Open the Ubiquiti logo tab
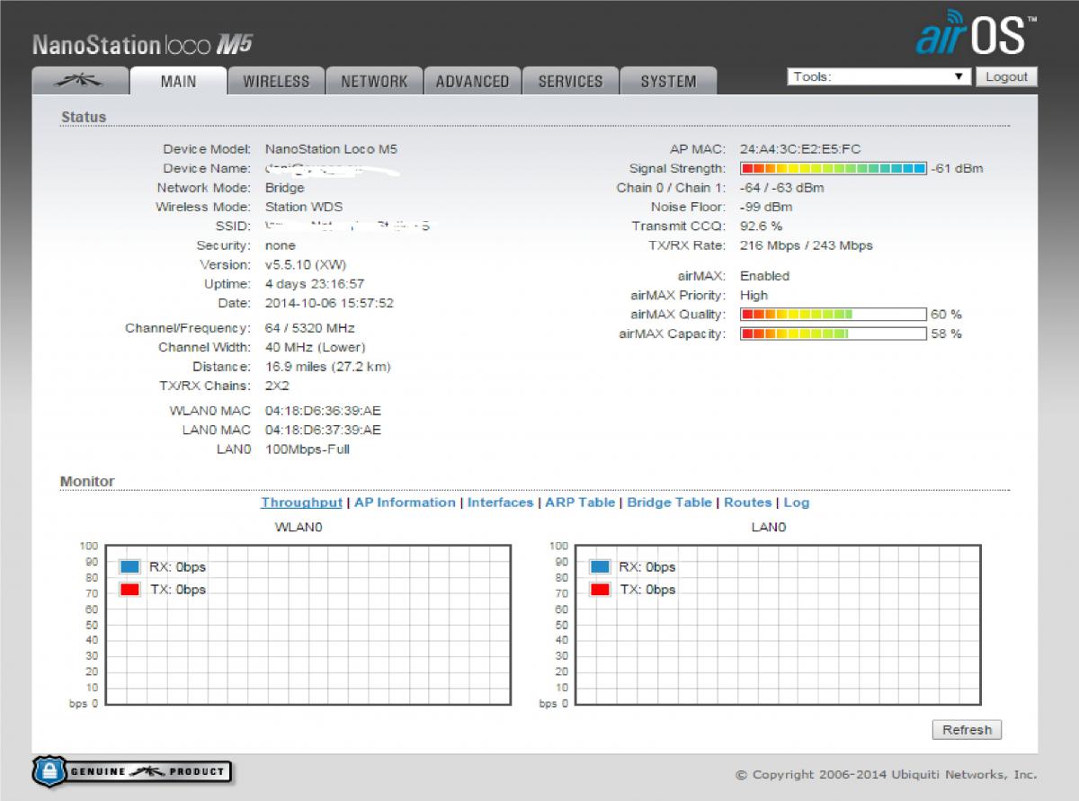 click(79, 81)
